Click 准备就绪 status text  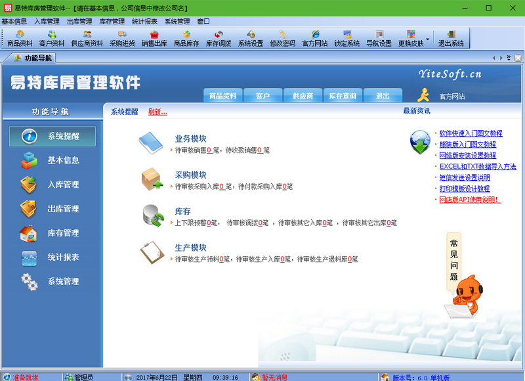26,378
